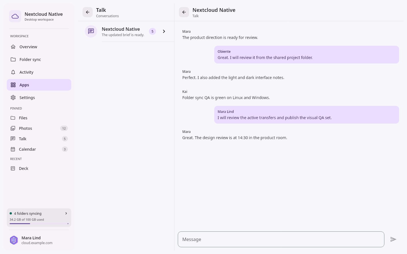This screenshot has width=407, height=254.
Task: Click Mara Lind's visual QA set message
Action: pos(307,115)
